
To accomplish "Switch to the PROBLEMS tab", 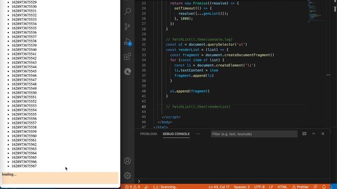I will point(148,134).
